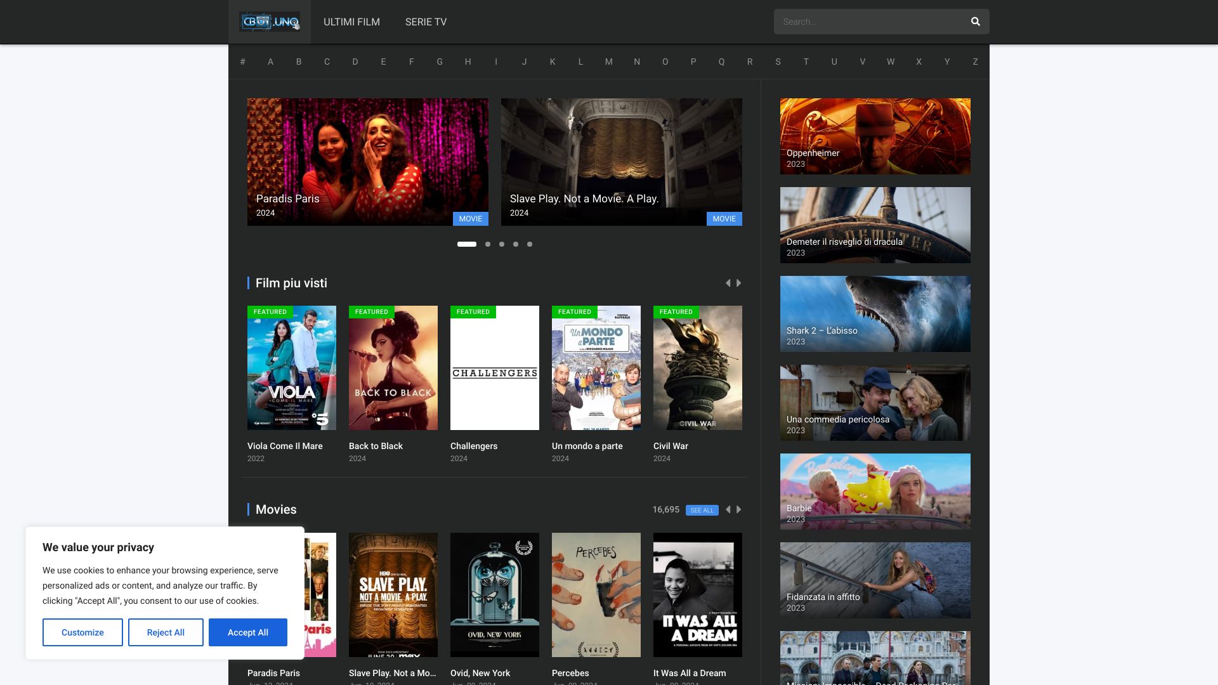
Task: Open It Was All a Dream poster
Action: pyautogui.click(x=698, y=595)
